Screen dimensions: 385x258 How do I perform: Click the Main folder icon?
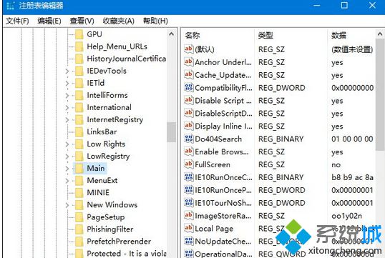point(79,169)
